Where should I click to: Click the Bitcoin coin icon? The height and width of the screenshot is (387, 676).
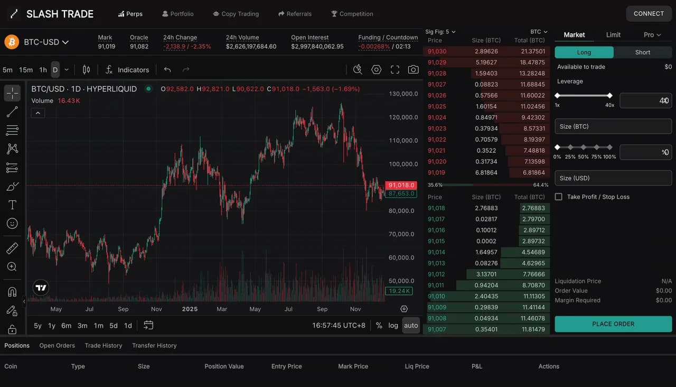[12, 42]
